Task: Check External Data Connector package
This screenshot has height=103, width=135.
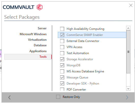Action: (x=62, y=41)
